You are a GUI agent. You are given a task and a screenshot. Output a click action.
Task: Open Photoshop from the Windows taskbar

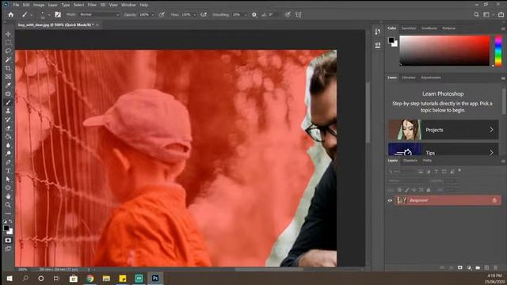pos(155,278)
